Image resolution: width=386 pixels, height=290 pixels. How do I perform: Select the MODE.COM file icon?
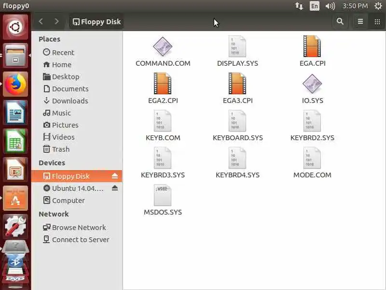click(x=312, y=158)
